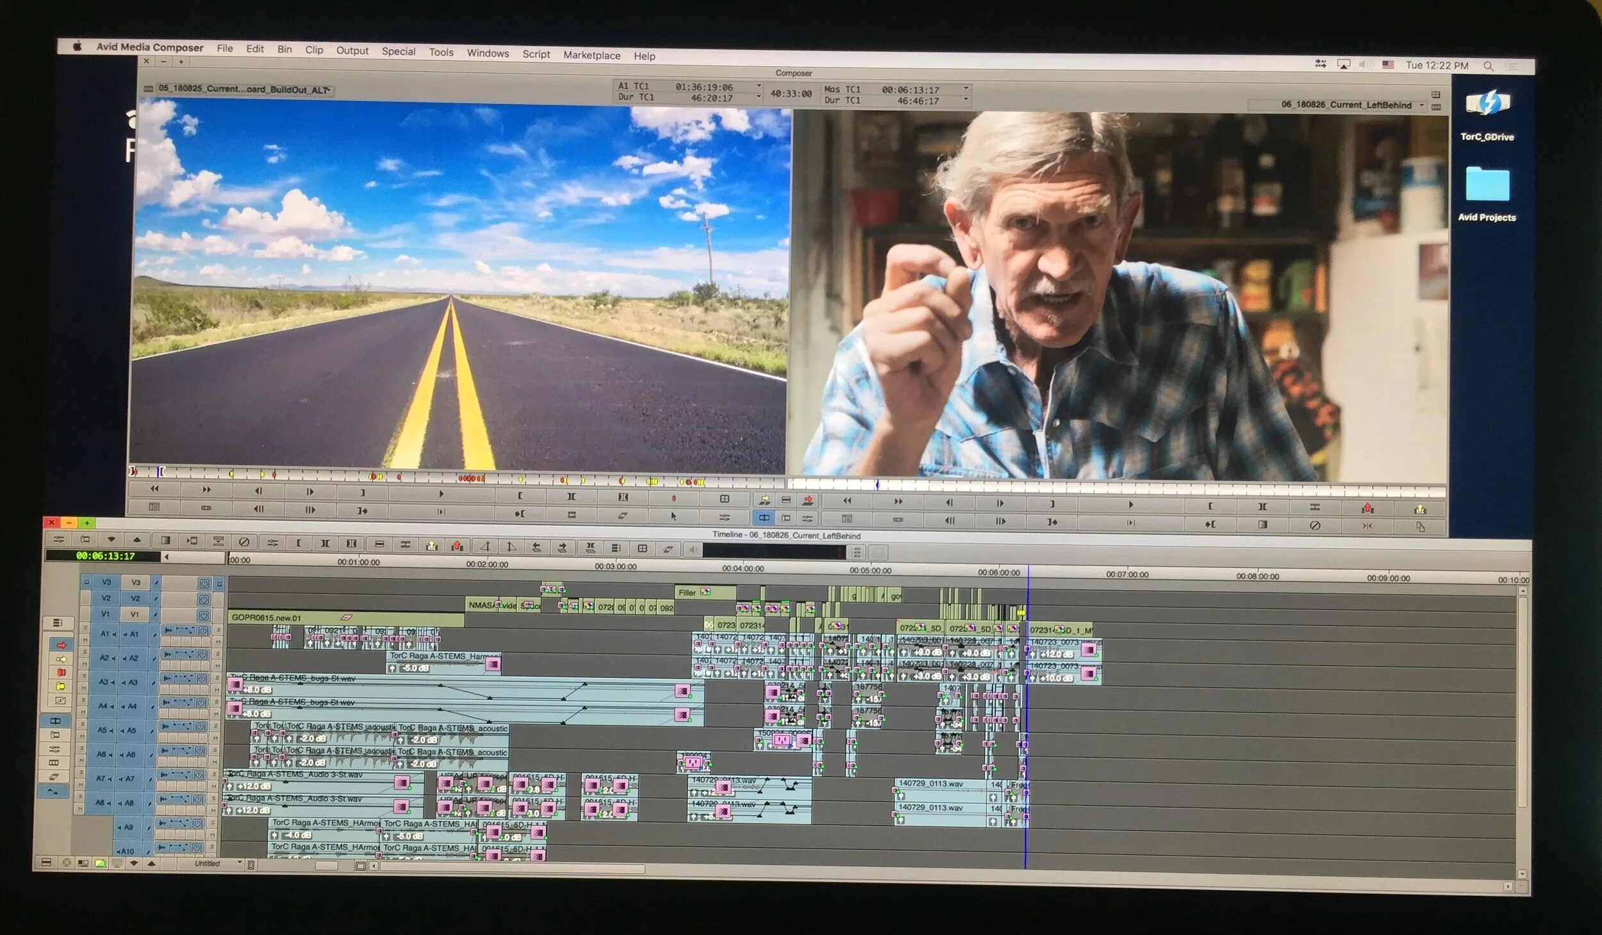The width and height of the screenshot is (1602, 935).
Task: Toggle the V3 record track selector
Action: point(135,583)
